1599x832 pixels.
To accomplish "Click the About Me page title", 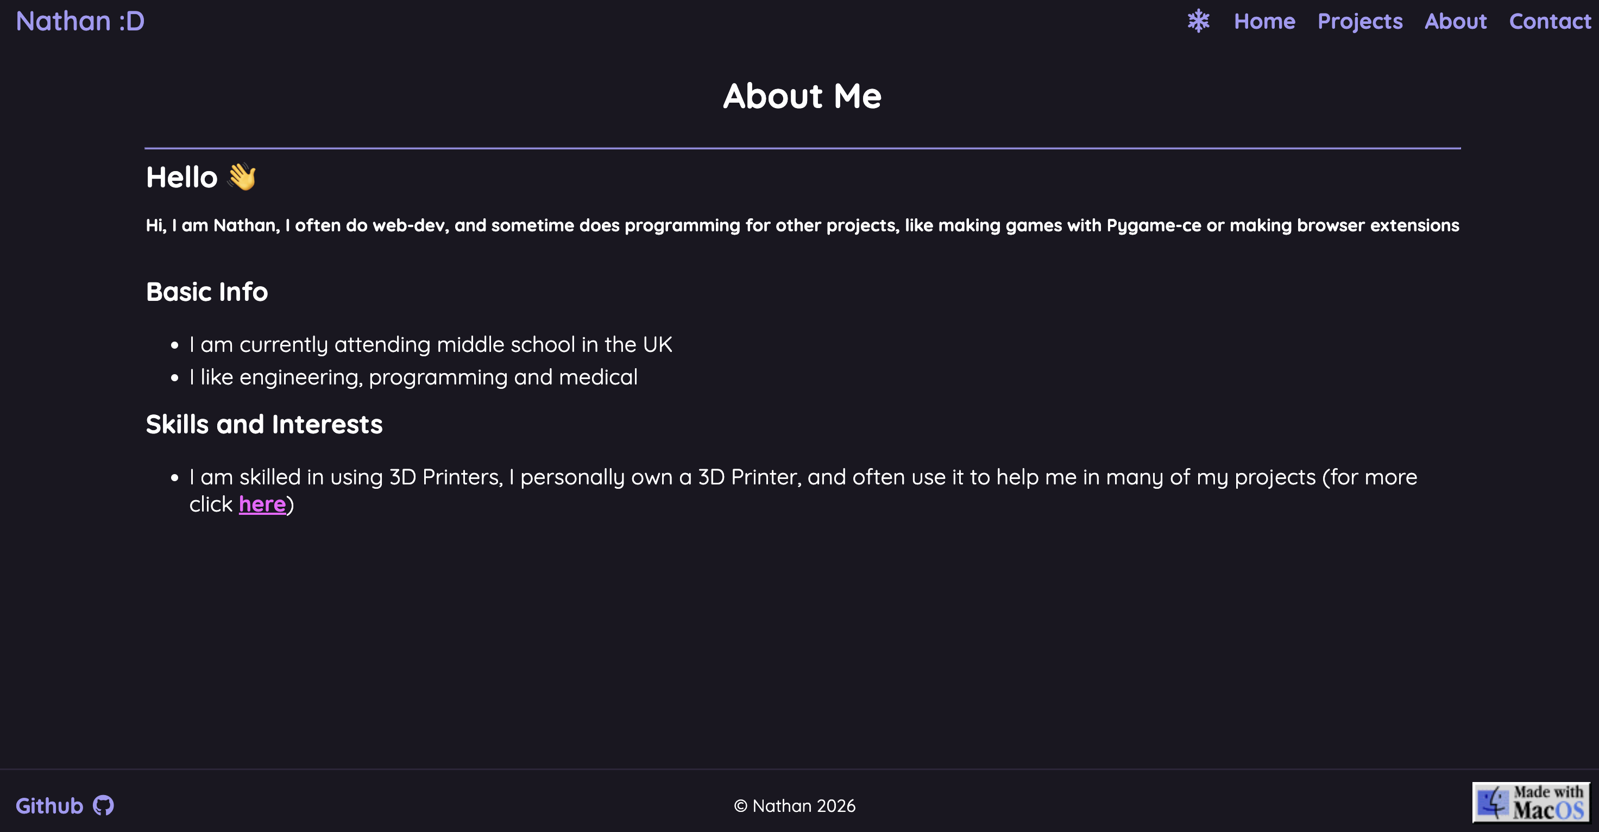I will pyautogui.click(x=802, y=96).
